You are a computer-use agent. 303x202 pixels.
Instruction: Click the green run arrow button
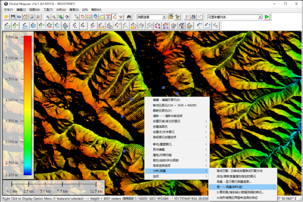[x=267, y=17]
